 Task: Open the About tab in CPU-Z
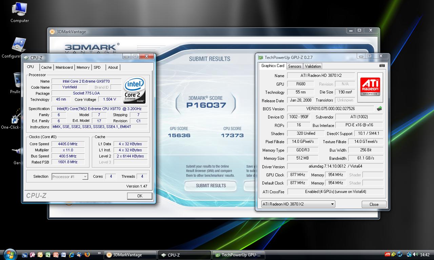[x=113, y=67]
